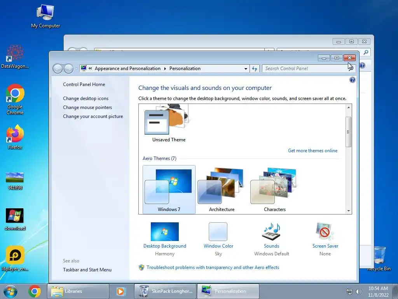Switch to SkinPack Longhorn taskbar window
Screen dimensions: 398x299
click(x=165, y=291)
